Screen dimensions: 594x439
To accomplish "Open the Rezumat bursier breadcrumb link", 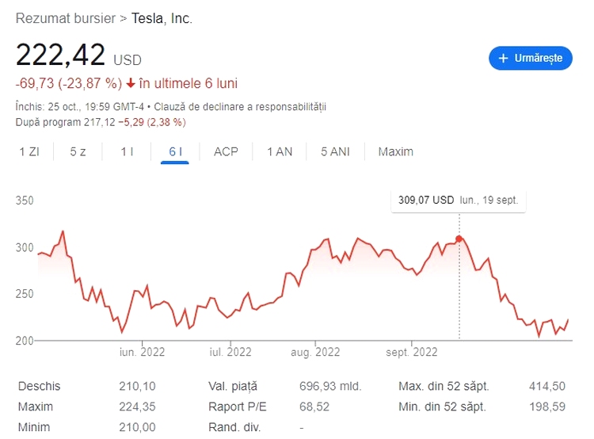I will pyautogui.click(x=65, y=17).
